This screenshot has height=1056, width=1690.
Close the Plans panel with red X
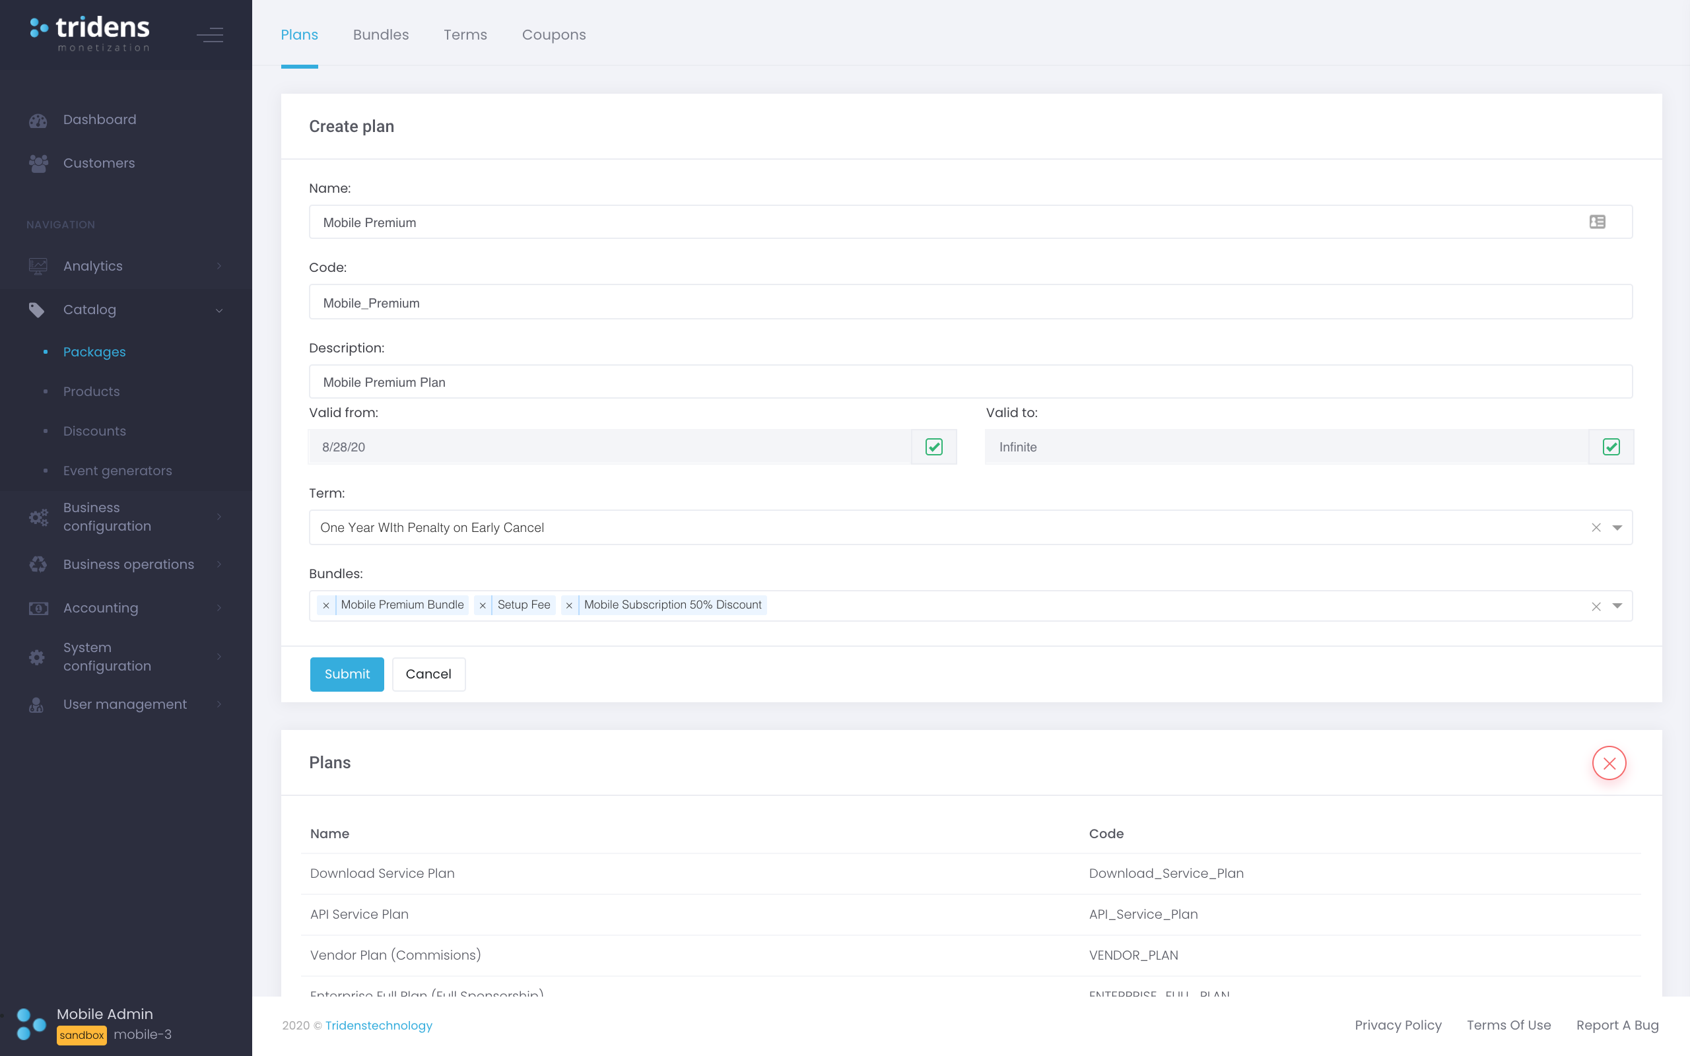pyautogui.click(x=1609, y=763)
